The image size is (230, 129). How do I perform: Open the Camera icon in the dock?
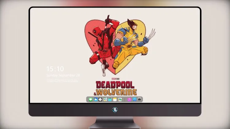(x=140, y=99)
